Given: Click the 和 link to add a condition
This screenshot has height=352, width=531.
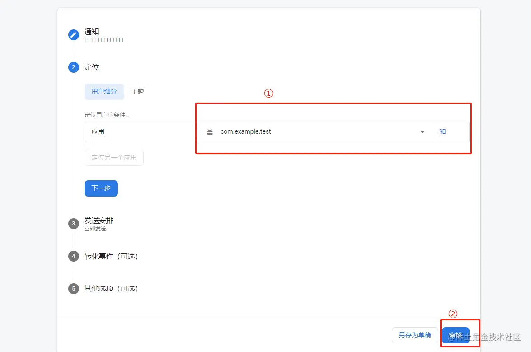Looking at the screenshot, I should (x=442, y=131).
